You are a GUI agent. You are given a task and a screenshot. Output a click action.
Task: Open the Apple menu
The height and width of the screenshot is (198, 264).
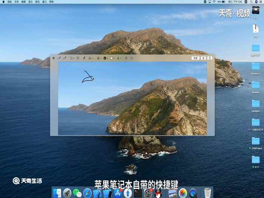(x=3, y=2)
